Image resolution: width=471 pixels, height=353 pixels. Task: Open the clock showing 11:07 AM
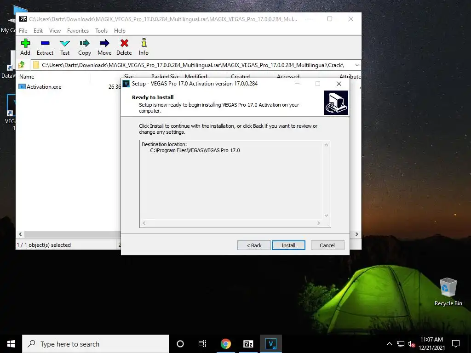pos(431,344)
